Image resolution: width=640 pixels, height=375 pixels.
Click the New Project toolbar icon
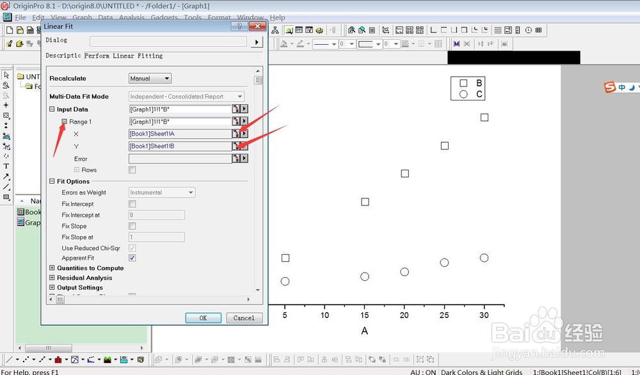(10, 30)
